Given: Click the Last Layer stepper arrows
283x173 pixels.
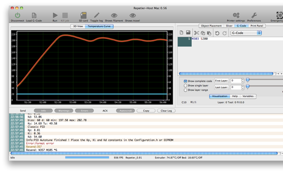Looking at the screenshot, I should (x=243, y=88).
